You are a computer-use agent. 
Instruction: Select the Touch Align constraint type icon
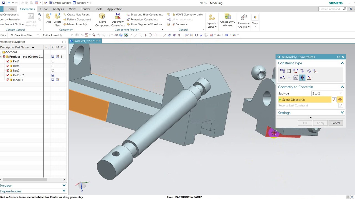[x=282, y=71]
